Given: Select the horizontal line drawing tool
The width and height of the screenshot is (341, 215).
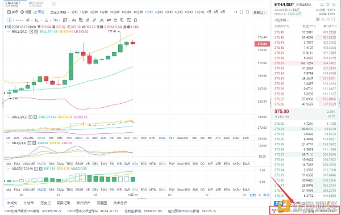Looking at the screenshot, I should click(x=19, y=20).
